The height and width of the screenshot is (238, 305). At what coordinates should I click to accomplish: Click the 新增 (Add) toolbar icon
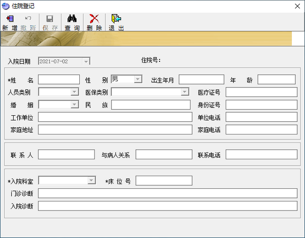click(10, 19)
